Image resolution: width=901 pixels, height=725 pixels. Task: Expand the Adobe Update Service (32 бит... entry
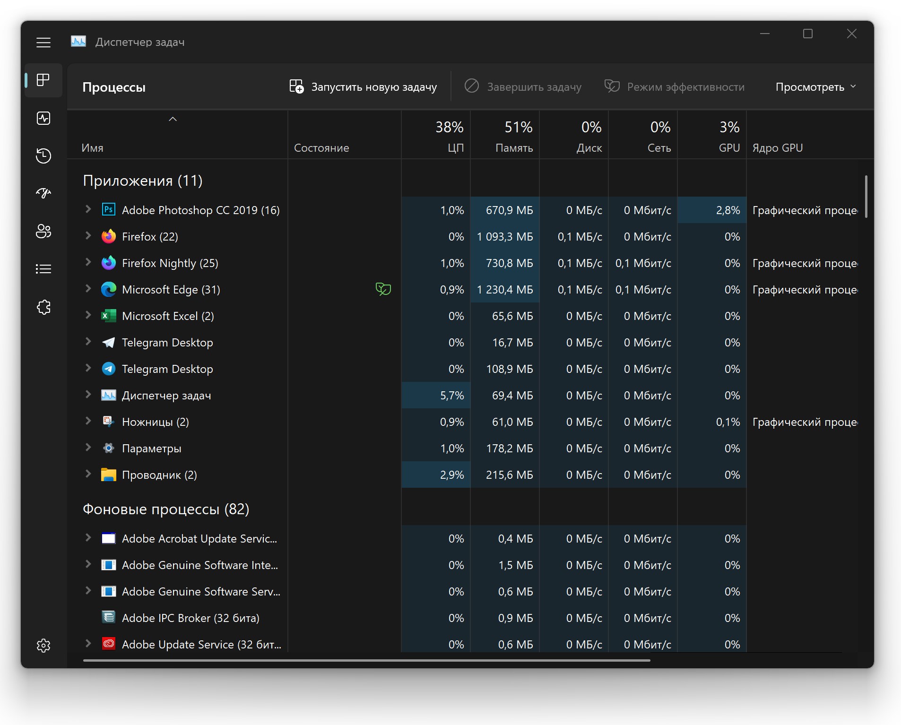tap(88, 643)
